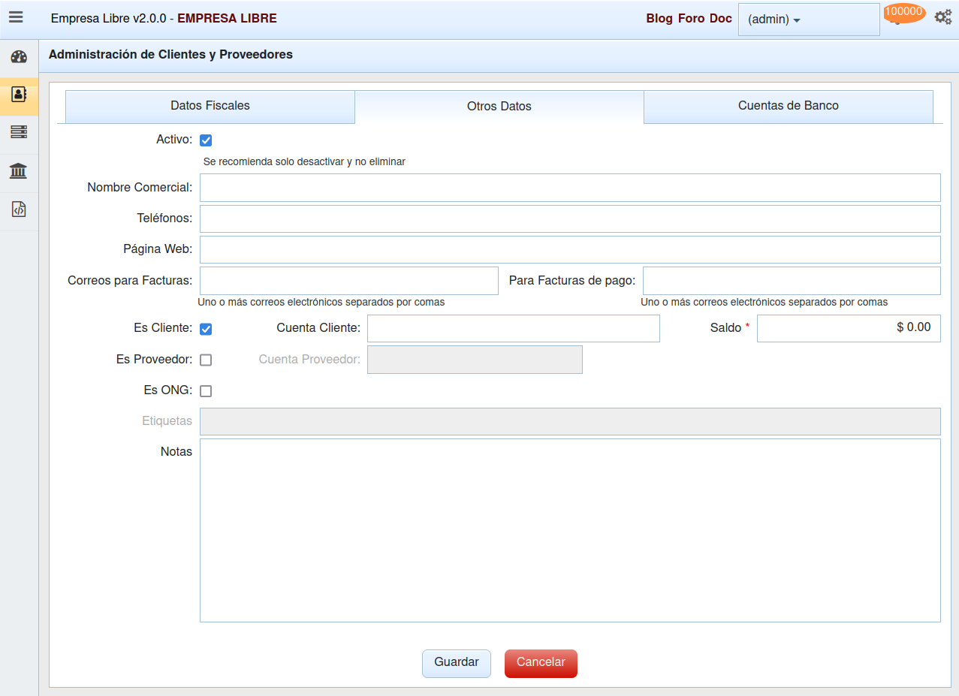Open the hamburger menu icon

(x=16, y=17)
